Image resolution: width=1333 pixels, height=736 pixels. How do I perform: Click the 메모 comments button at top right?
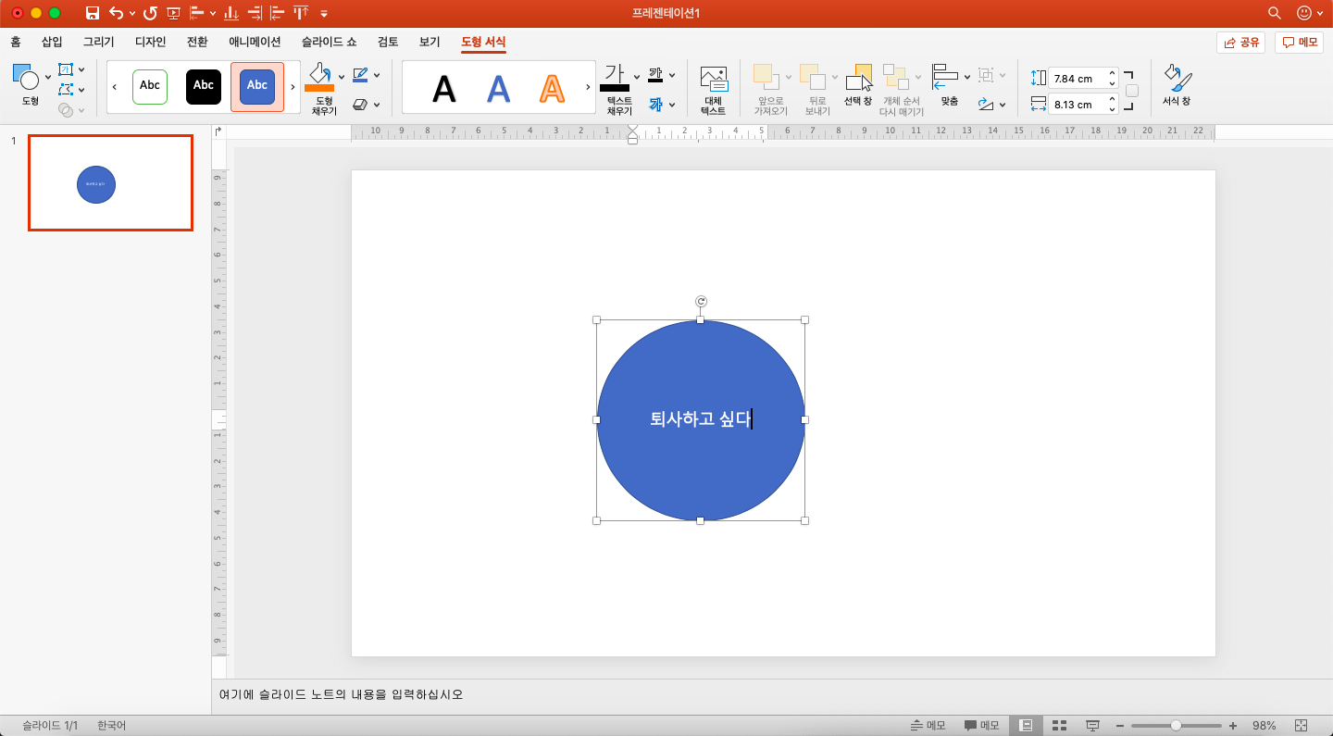pyautogui.click(x=1299, y=43)
